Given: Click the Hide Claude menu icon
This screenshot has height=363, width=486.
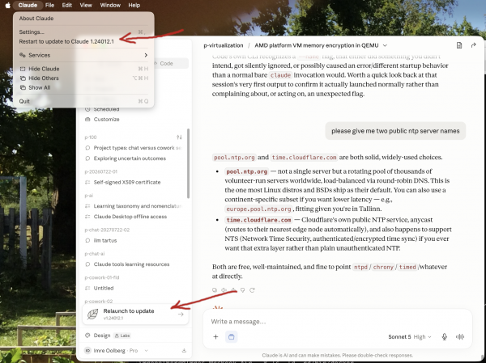Looking at the screenshot, I should (23, 69).
